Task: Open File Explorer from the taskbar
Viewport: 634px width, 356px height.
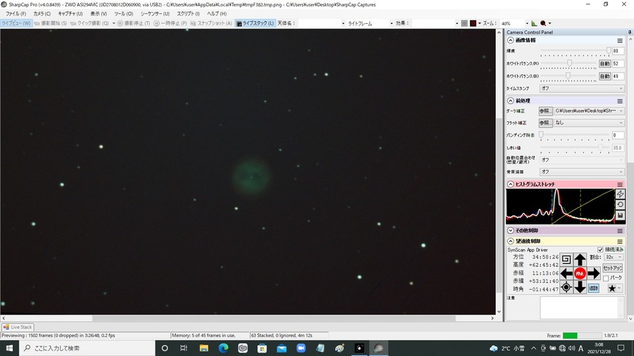Action: (204, 348)
